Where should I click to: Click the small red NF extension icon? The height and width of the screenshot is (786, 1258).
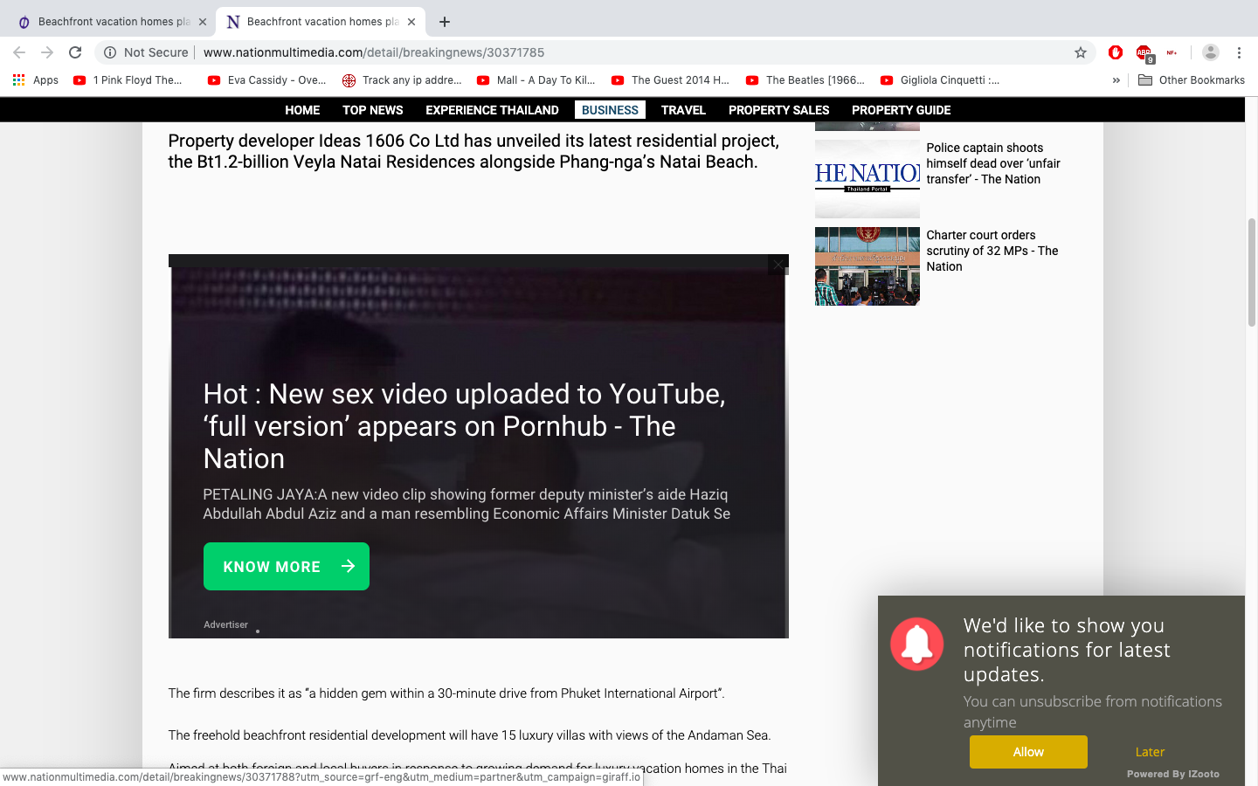[1172, 52]
